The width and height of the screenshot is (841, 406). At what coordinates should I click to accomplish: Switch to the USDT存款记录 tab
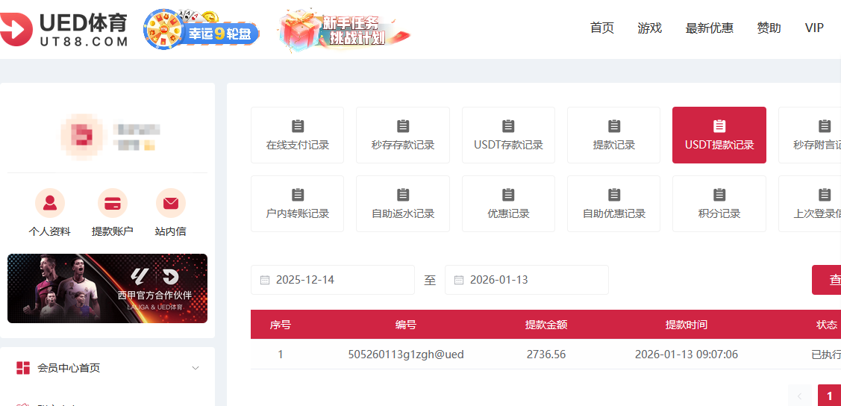tap(508, 135)
